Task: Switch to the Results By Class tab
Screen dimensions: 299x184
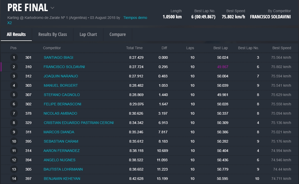Action: [53, 34]
